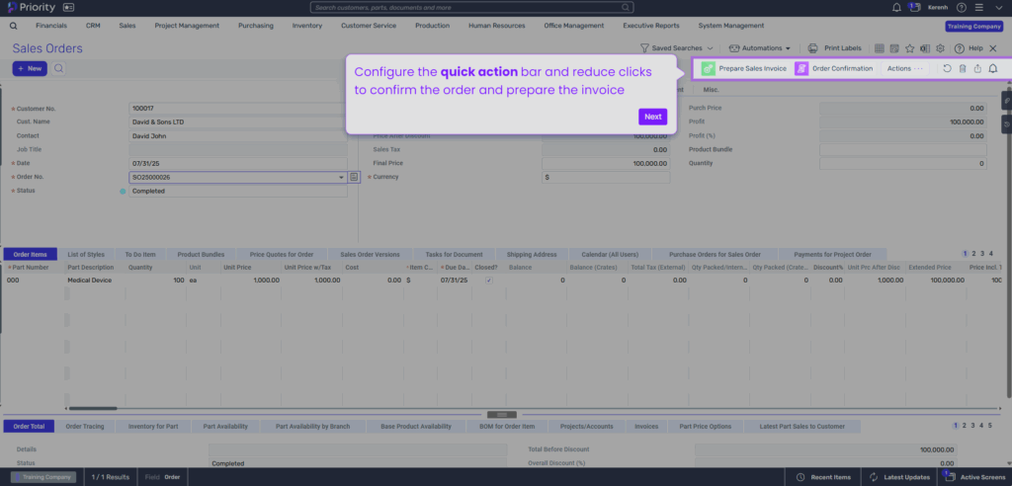Viewport: 1012px width, 486px height.
Task: Open the Purchasing menu
Action: coord(256,26)
